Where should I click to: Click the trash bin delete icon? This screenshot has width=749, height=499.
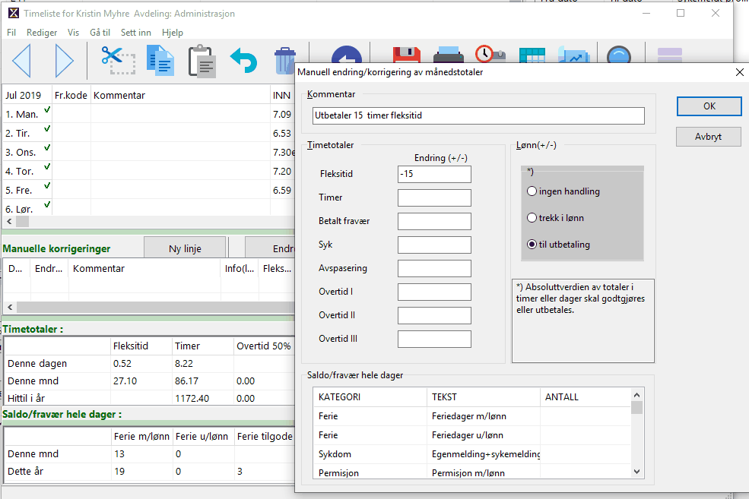coord(284,61)
